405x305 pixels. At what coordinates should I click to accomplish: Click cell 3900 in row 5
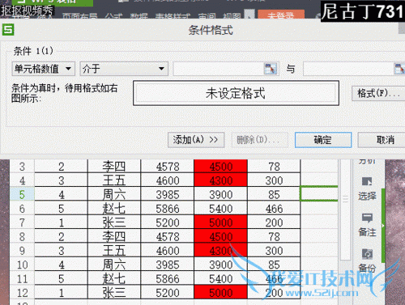click(221, 194)
